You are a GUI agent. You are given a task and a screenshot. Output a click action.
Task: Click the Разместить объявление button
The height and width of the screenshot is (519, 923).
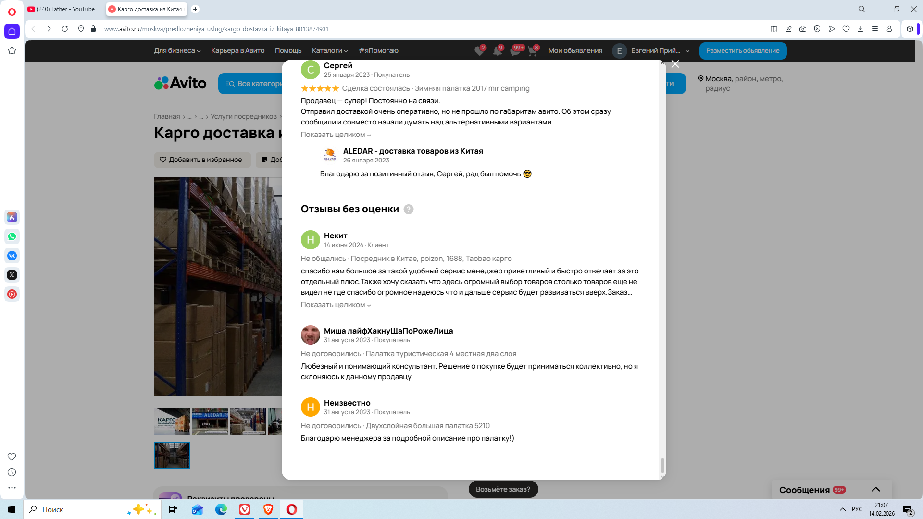(x=743, y=50)
